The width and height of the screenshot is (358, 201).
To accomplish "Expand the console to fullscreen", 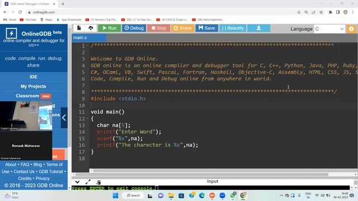I will [x=88, y=182].
